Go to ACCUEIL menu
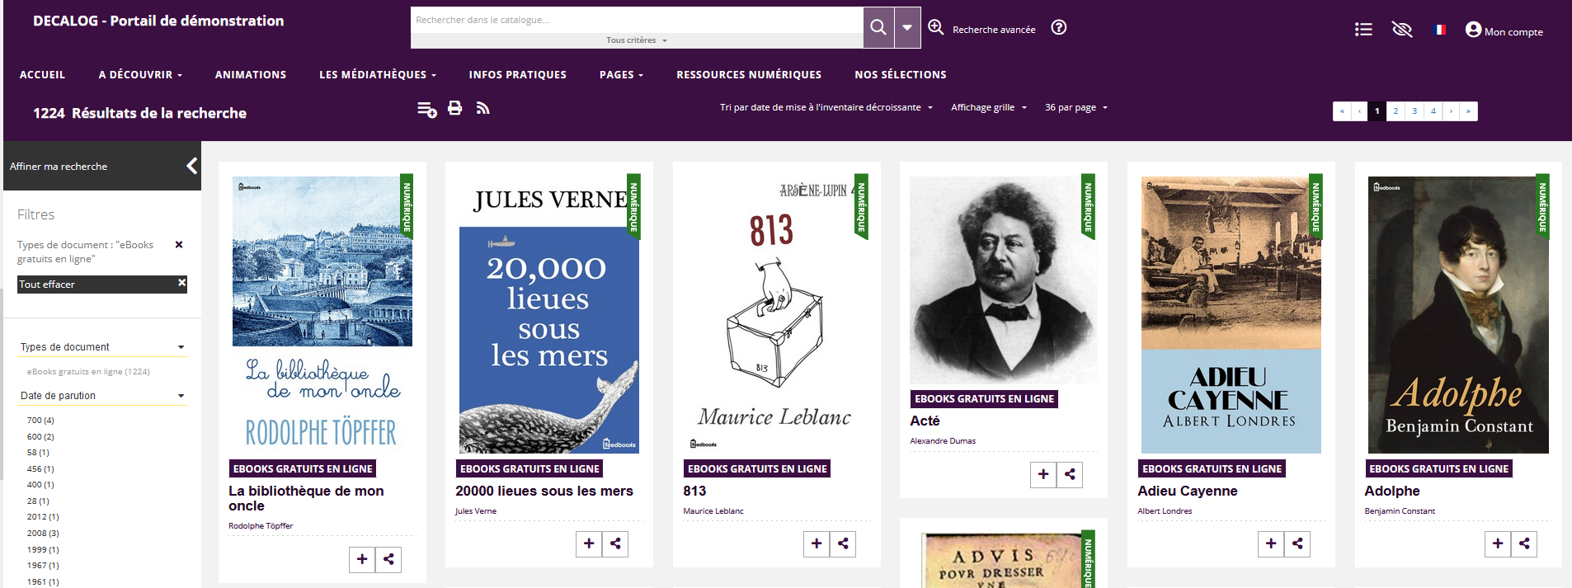This screenshot has height=588, width=1572. pyautogui.click(x=42, y=74)
